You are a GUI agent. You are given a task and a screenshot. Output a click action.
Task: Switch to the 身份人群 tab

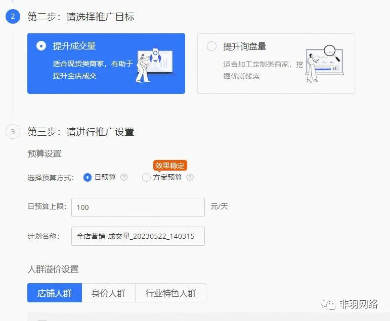click(x=108, y=293)
